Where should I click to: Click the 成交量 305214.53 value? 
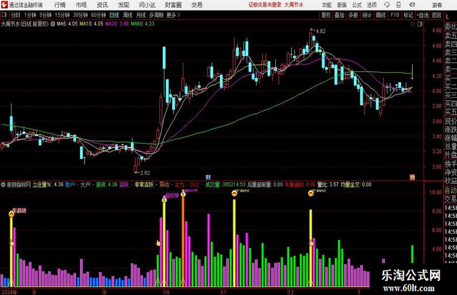[x=225, y=184]
